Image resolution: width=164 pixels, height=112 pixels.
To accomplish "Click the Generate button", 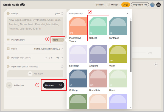I will pyautogui.click(x=54, y=85).
